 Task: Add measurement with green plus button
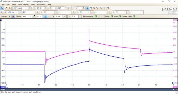[x=96, y=16]
